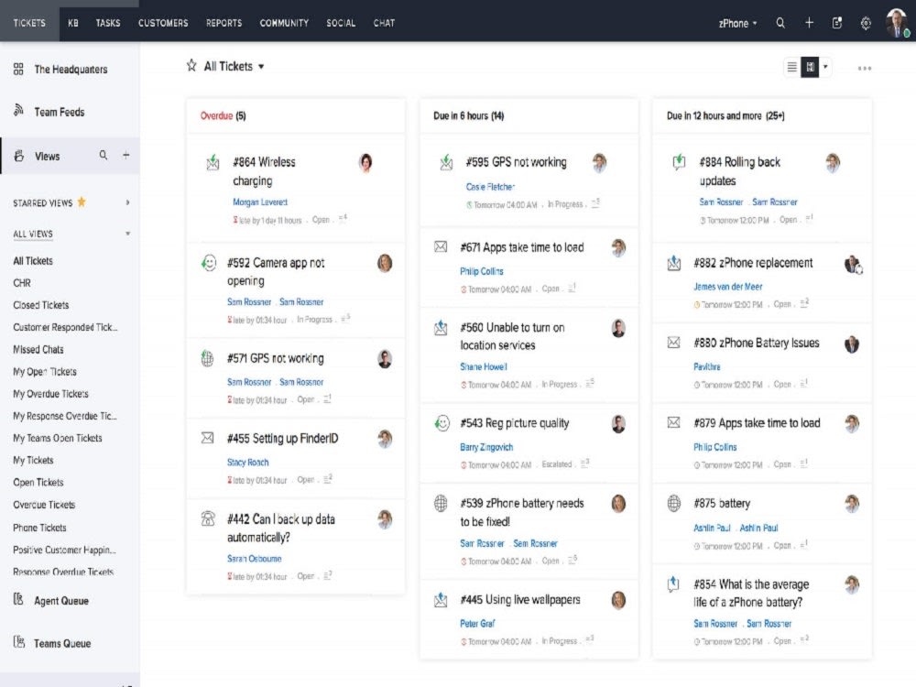Switch to the CUSTOMERS tab
The image size is (916, 687).
click(x=163, y=23)
